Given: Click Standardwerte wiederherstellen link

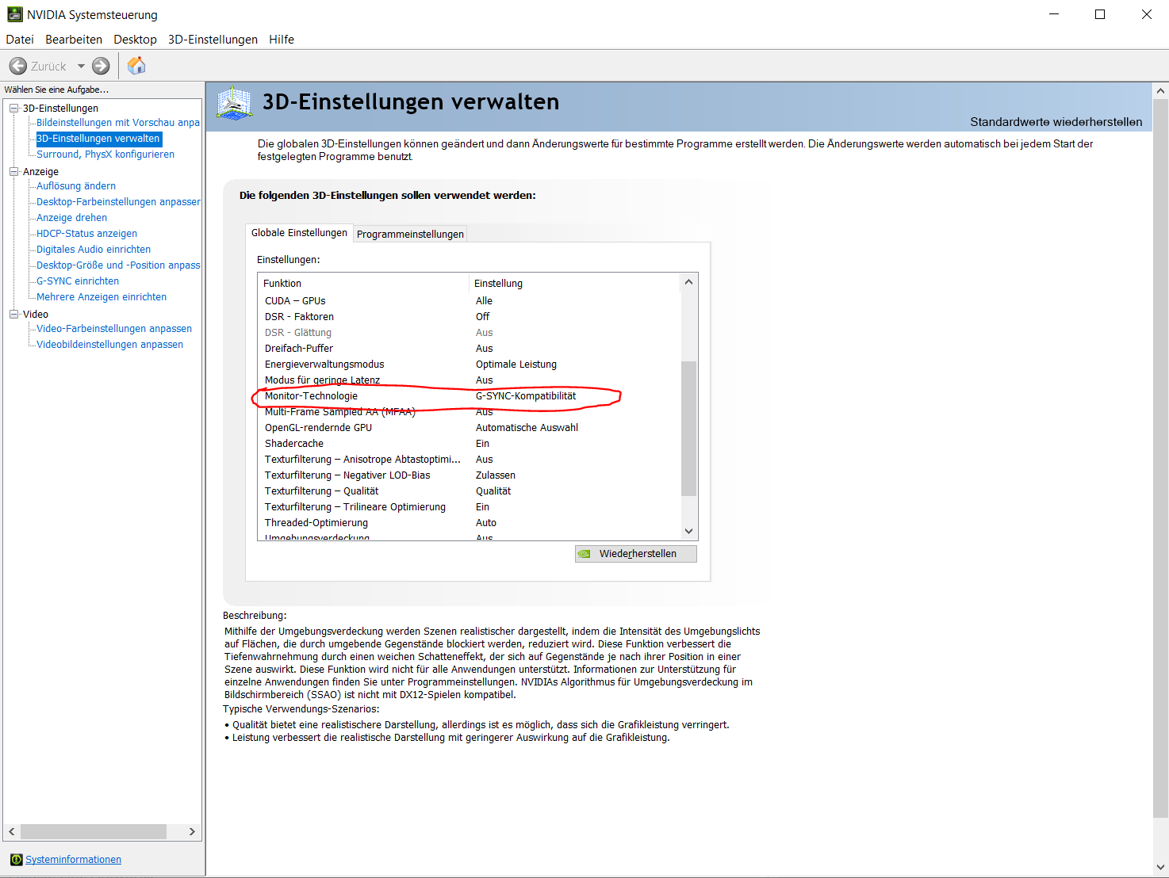Looking at the screenshot, I should (1056, 122).
